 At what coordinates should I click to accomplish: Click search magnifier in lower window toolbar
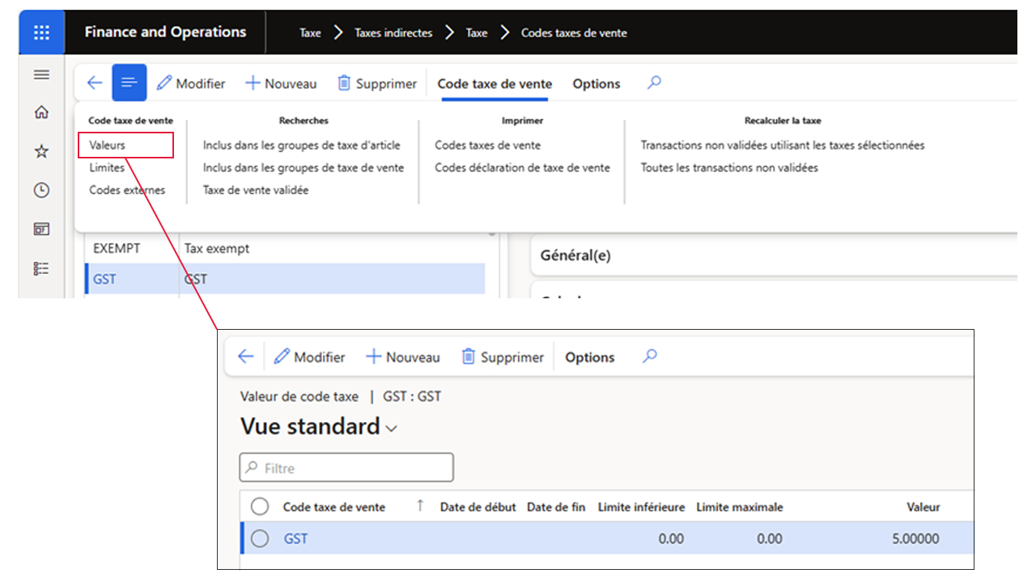(x=649, y=356)
